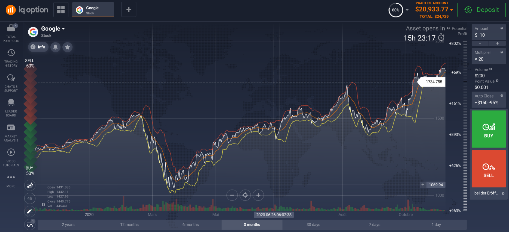Click the TOTAL: $24,739 text

click(434, 17)
